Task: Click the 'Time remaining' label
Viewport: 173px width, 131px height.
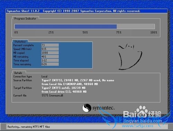Action: 22,64
